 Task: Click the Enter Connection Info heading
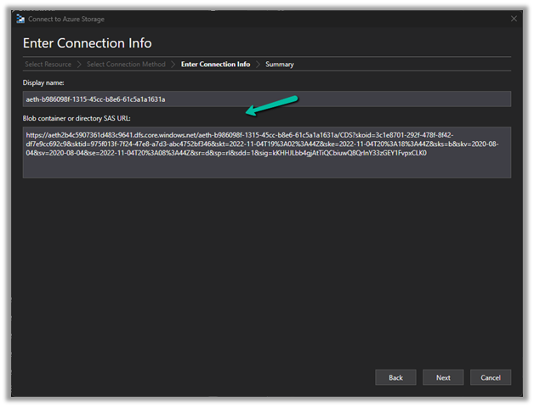point(87,42)
